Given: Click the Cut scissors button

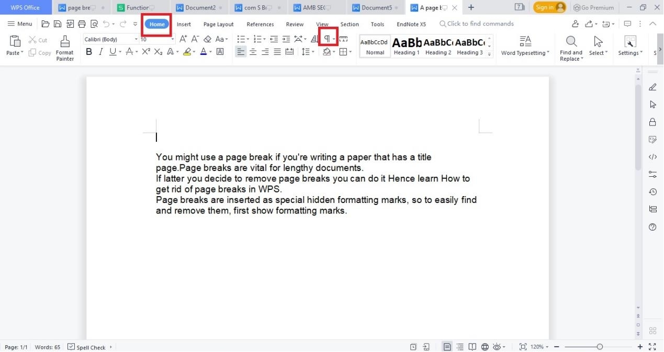Looking at the screenshot, I should coord(38,40).
